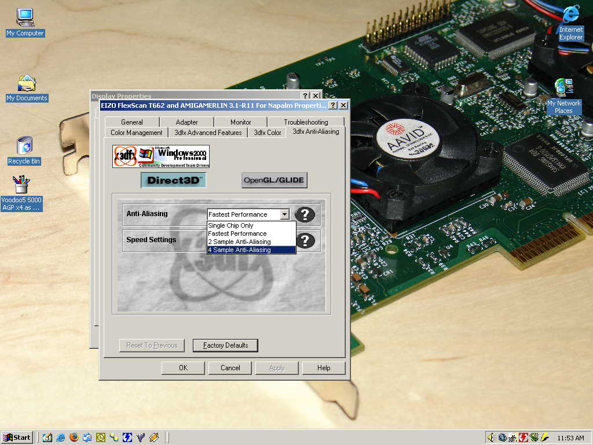The image size is (593, 445).
Task: Click the help icon beside Speed Settings
Action: point(306,240)
